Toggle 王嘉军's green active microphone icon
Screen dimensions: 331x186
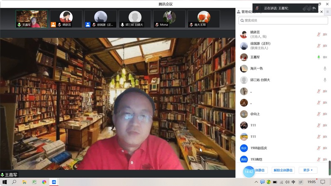pyautogui.click(x=319, y=57)
